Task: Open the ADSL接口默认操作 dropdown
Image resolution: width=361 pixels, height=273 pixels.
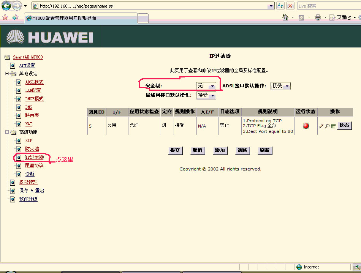Action: click(280, 86)
